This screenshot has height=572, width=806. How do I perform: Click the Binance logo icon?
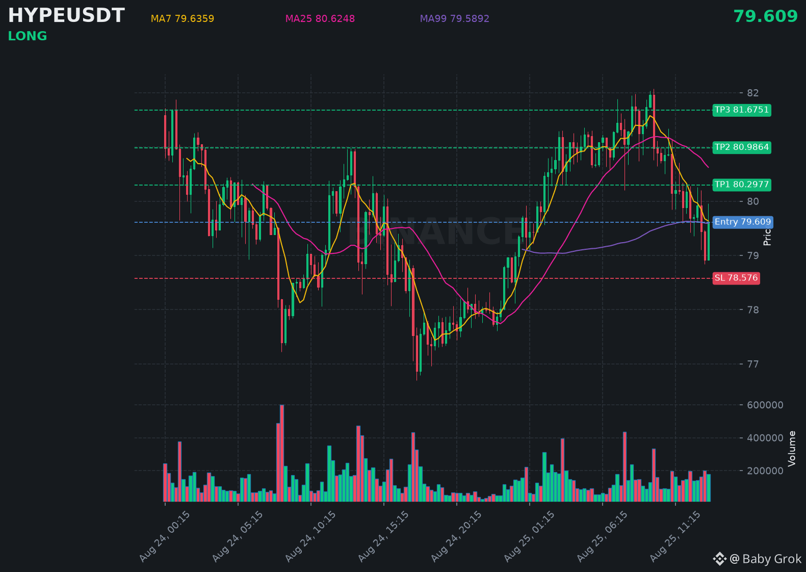coord(719,559)
